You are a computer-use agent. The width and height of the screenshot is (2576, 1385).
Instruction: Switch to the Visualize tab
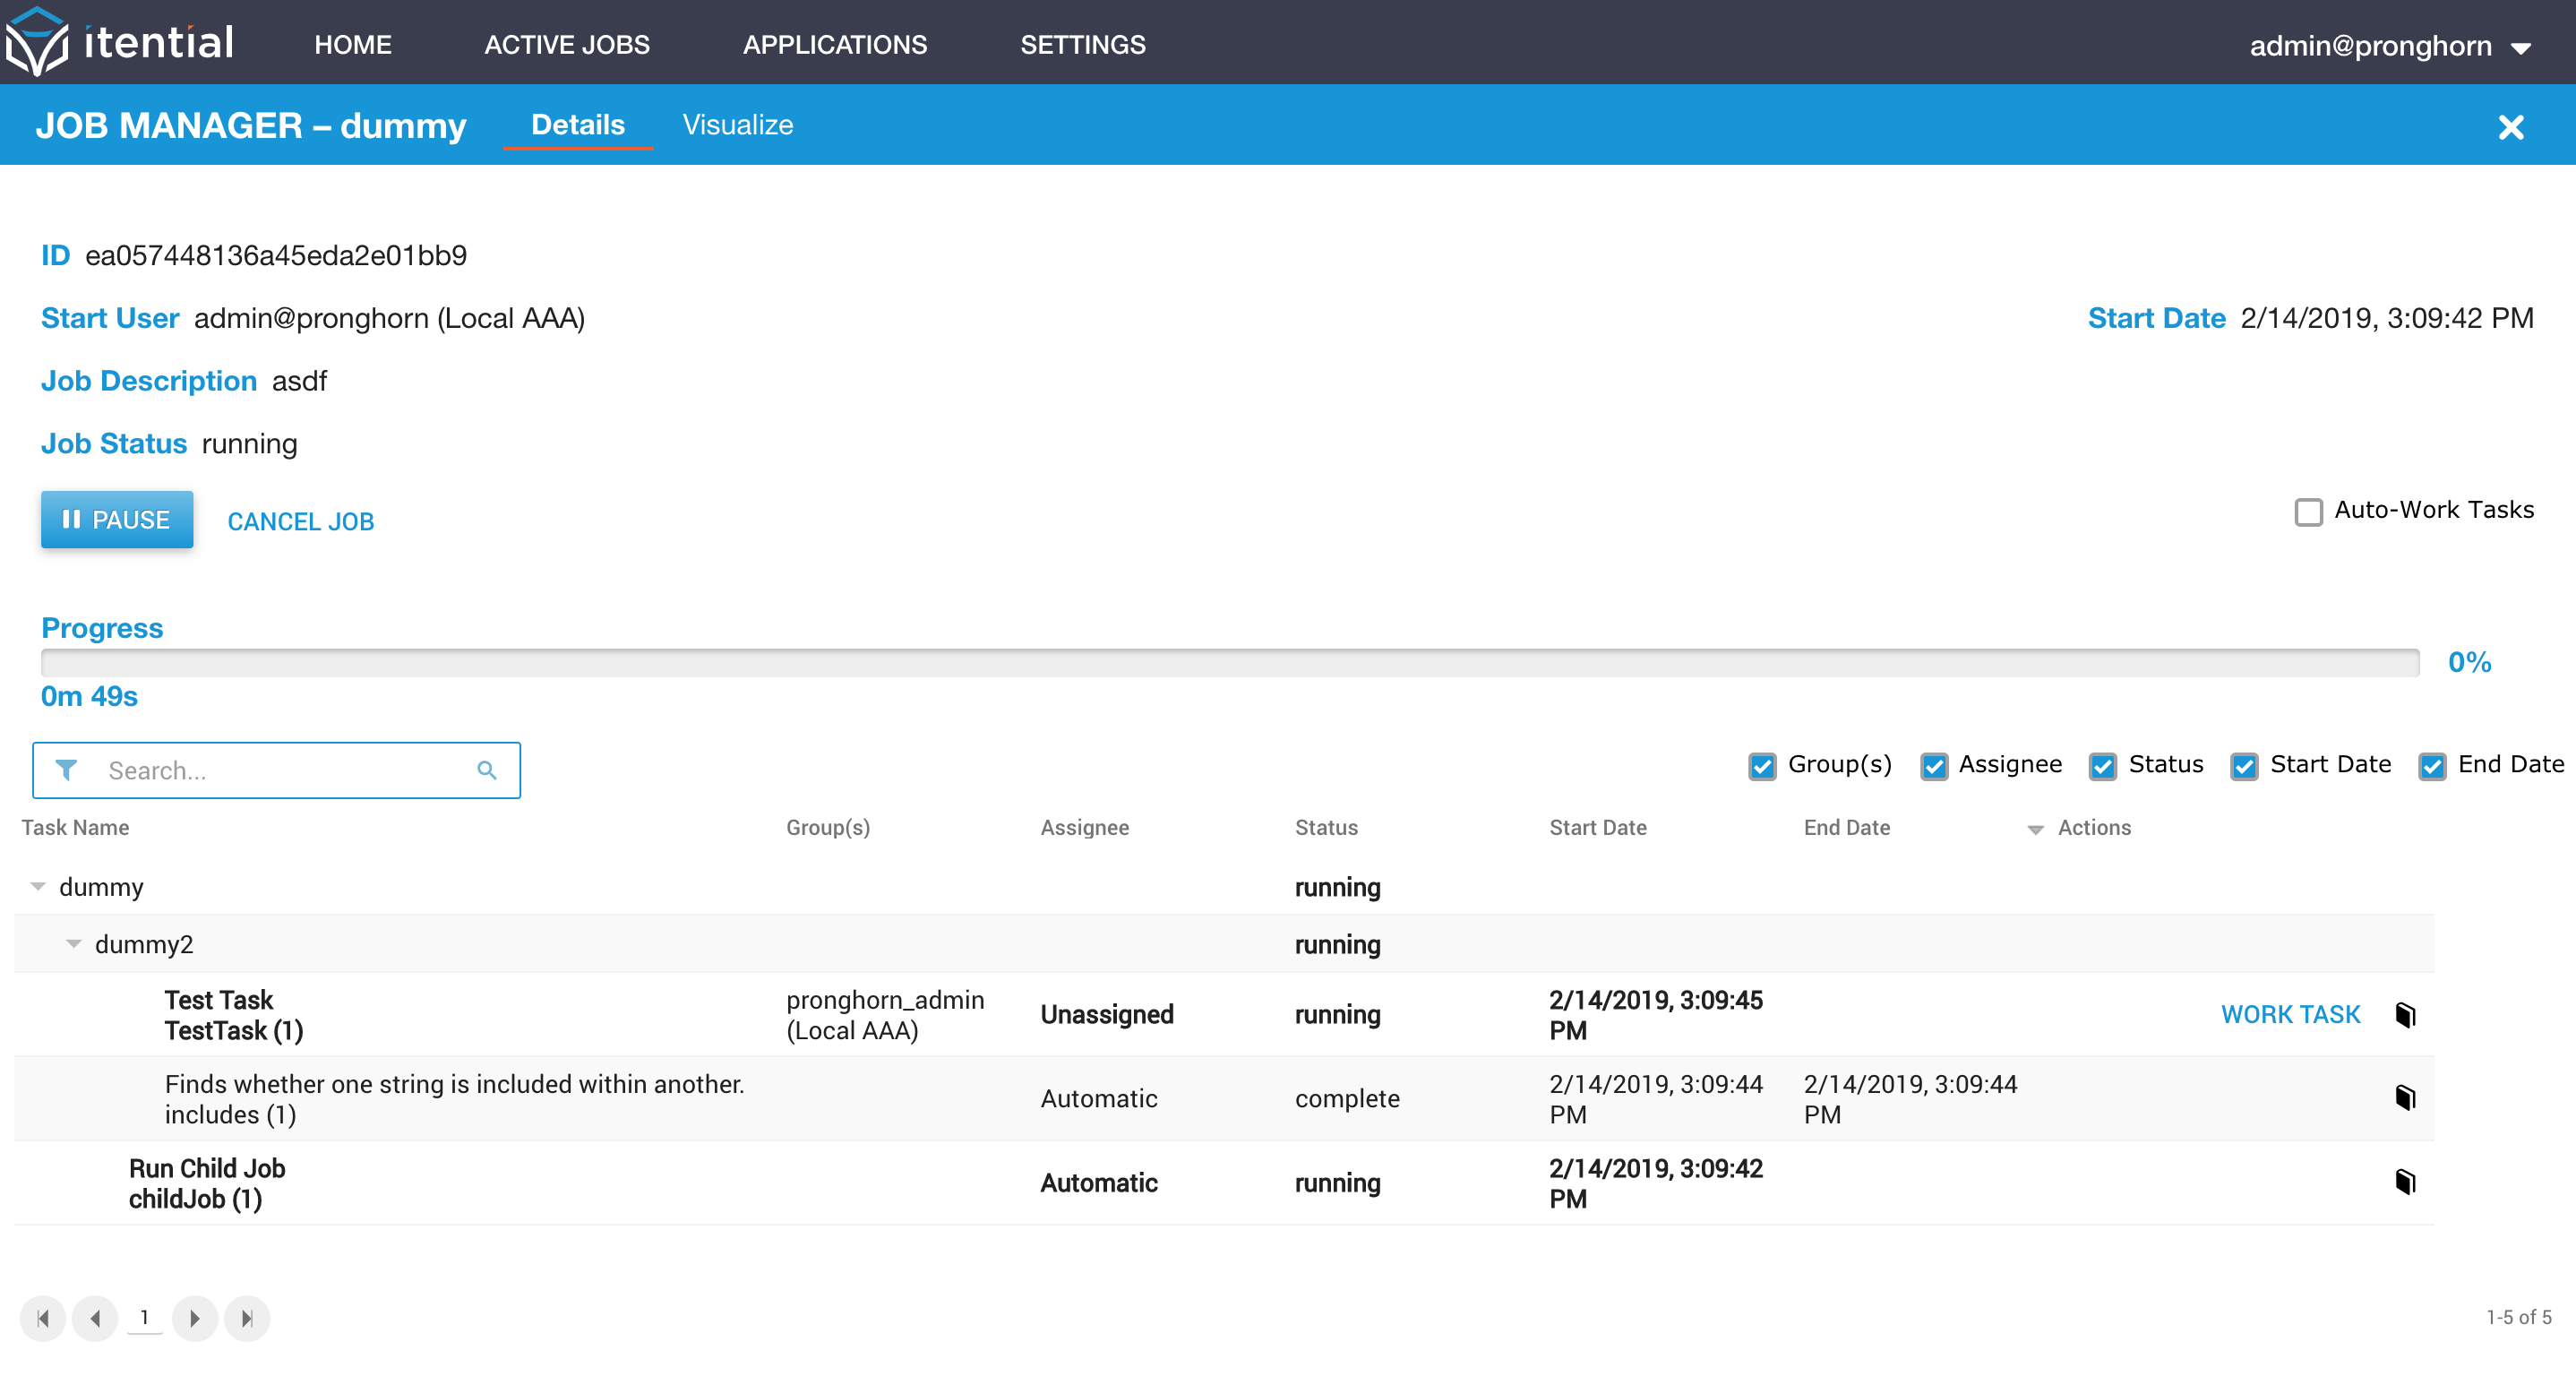737,125
